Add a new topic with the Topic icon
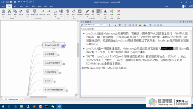The width and height of the screenshot is (193, 109). (x=28, y=11)
